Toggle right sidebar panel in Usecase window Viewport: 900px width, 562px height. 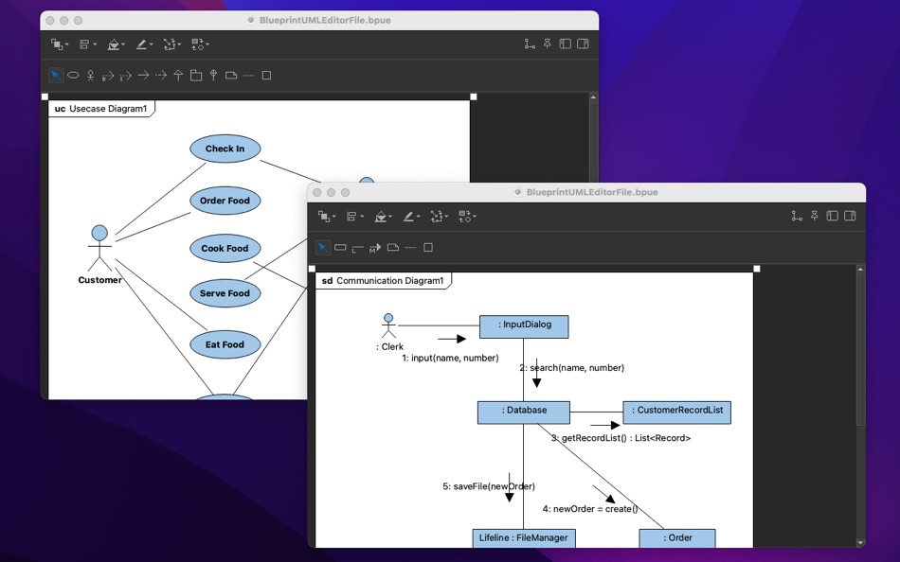point(583,44)
